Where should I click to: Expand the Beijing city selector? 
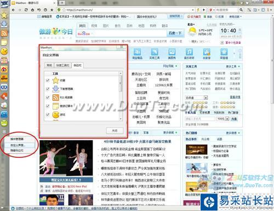(x=191, y=24)
